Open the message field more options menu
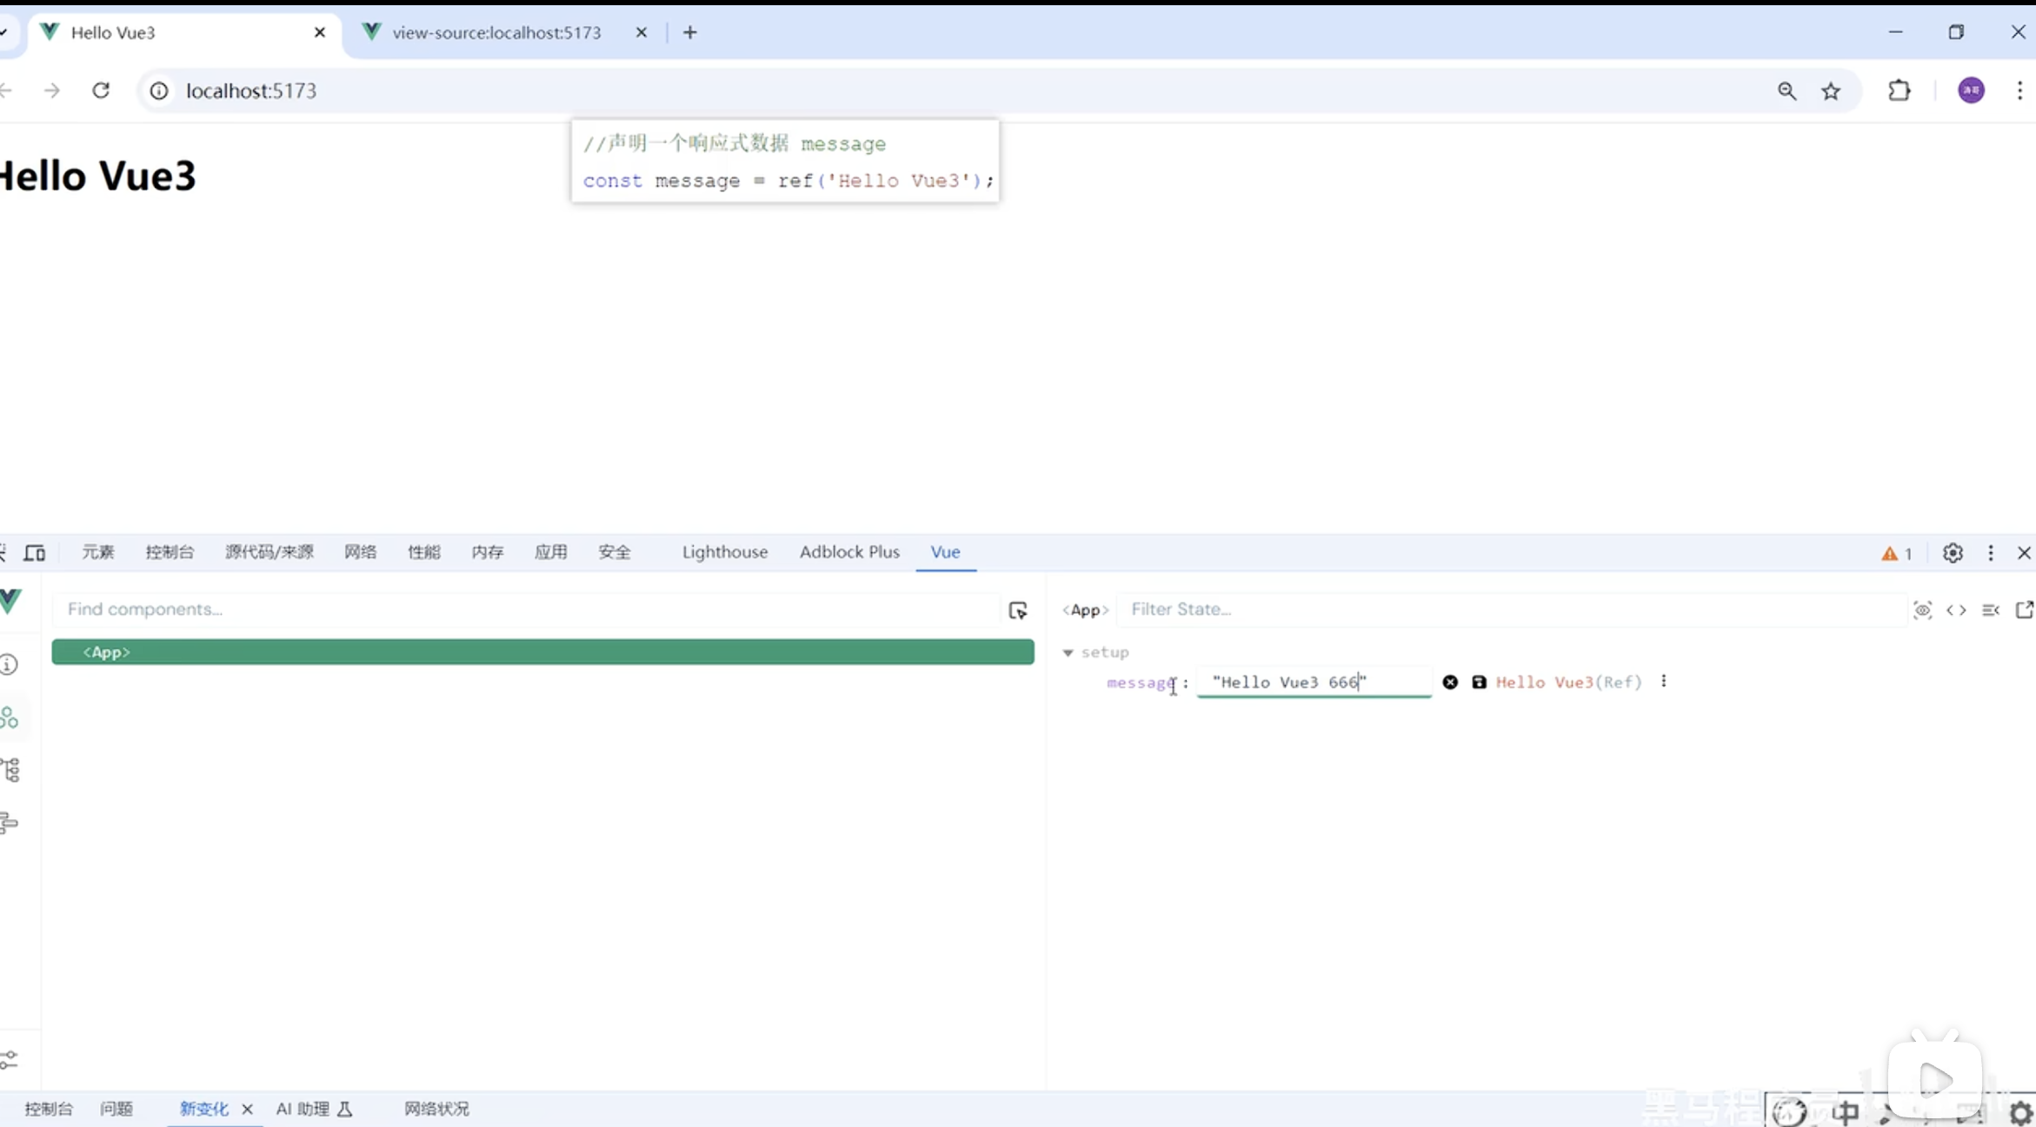 pyautogui.click(x=1664, y=682)
